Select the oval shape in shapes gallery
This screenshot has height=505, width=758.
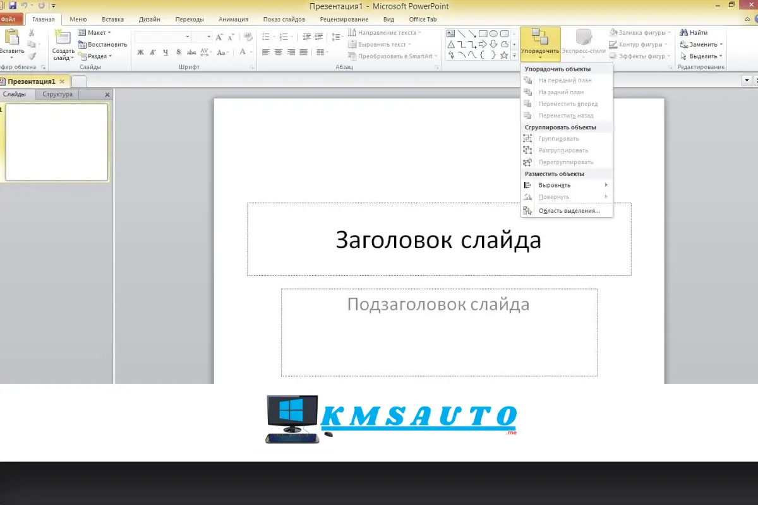494,33
